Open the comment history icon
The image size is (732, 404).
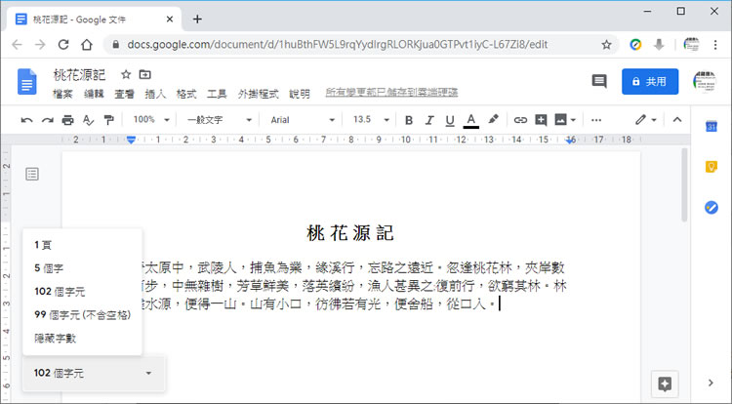[x=598, y=82]
